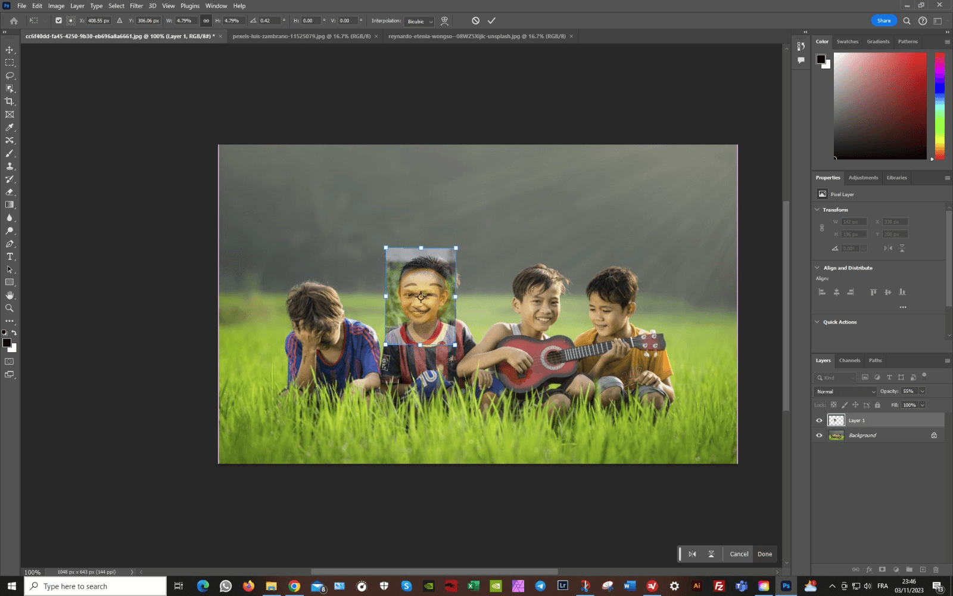Screen dimensions: 953x596
Task: Select the Clone Stamp tool
Action: (10, 166)
